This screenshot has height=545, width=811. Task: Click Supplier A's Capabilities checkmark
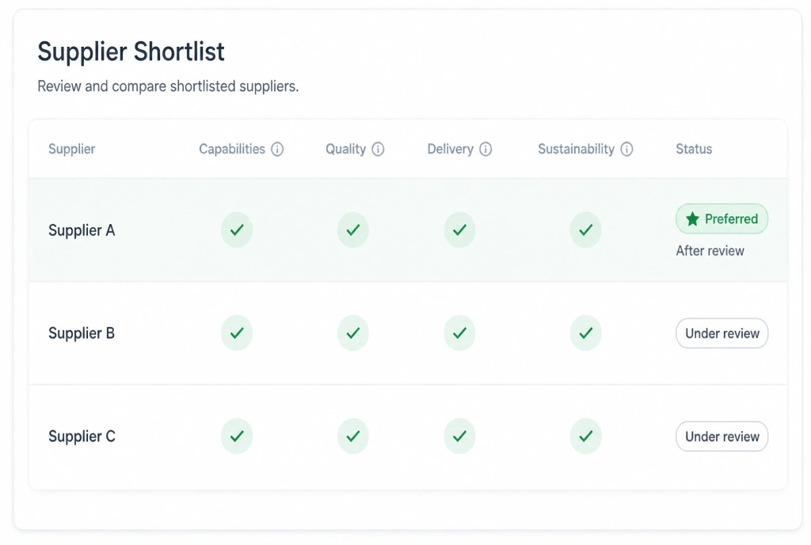tap(237, 230)
